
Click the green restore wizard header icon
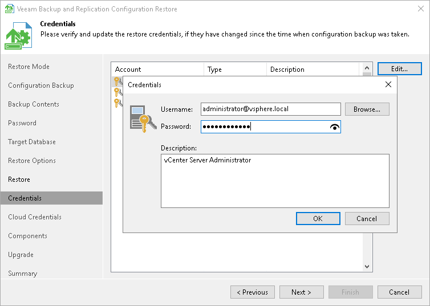pos(20,37)
